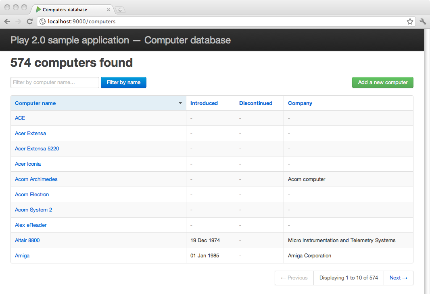Open Play 2.0 sample application header link

pyautogui.click(x=121, y=40)
